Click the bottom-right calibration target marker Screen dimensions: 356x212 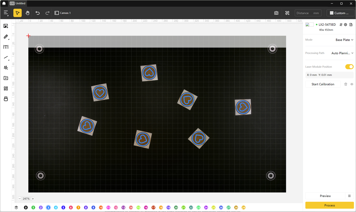271,175
